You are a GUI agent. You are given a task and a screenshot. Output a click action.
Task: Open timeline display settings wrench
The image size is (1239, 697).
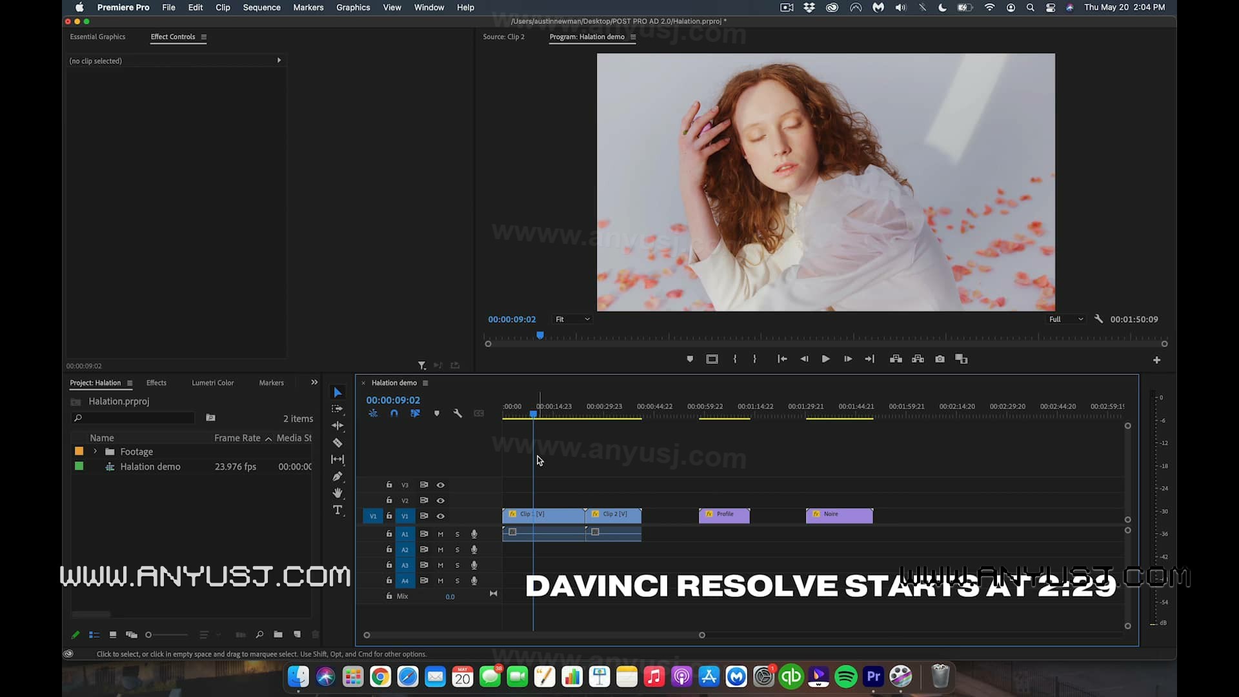point(458,413)
